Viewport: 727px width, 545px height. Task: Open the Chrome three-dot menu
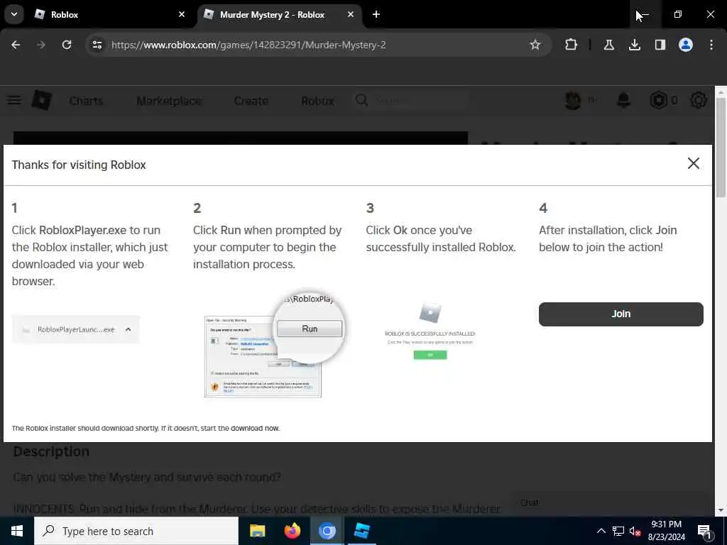(x=711, y=45)
